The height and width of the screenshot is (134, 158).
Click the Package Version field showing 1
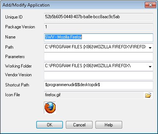(x=98, y=27)
